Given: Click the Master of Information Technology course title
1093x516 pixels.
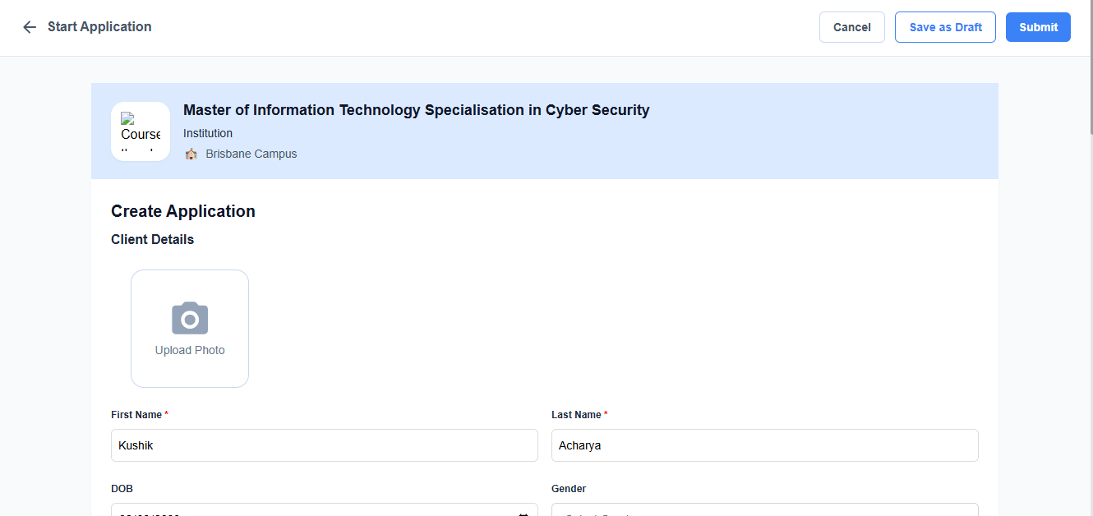Looking at the screenshot, I should click(x=416, y=110).
